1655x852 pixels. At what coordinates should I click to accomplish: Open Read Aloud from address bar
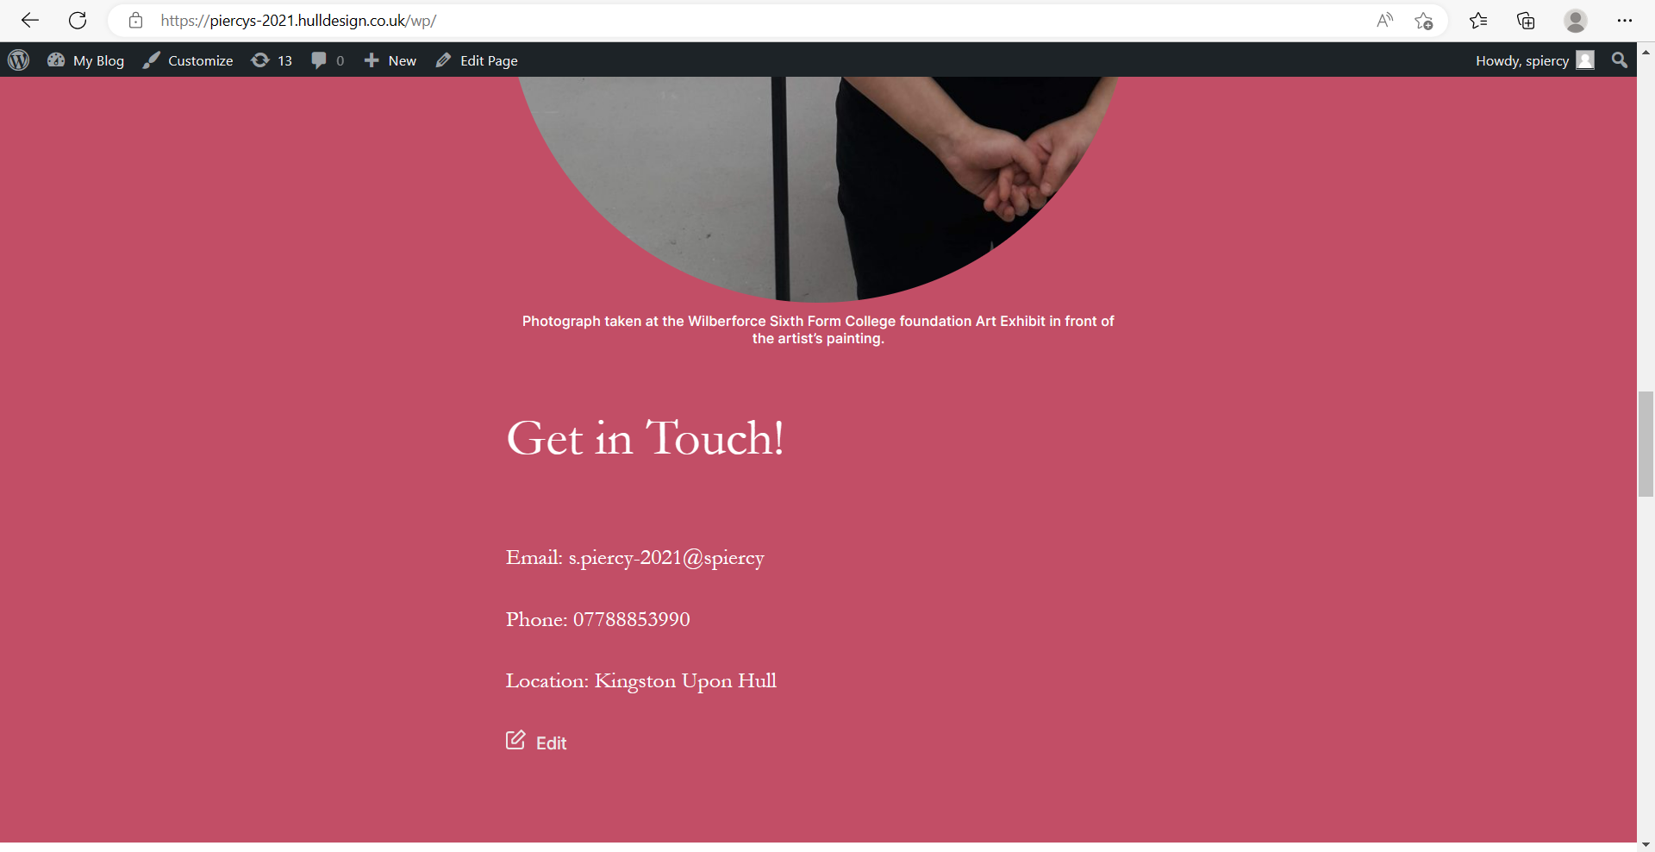point(1384,21)
